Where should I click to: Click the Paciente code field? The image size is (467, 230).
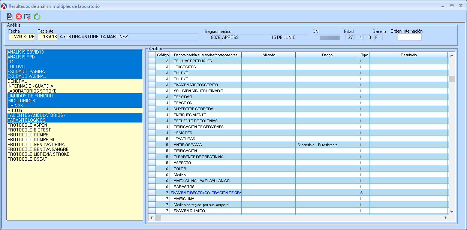coord(48,37)
